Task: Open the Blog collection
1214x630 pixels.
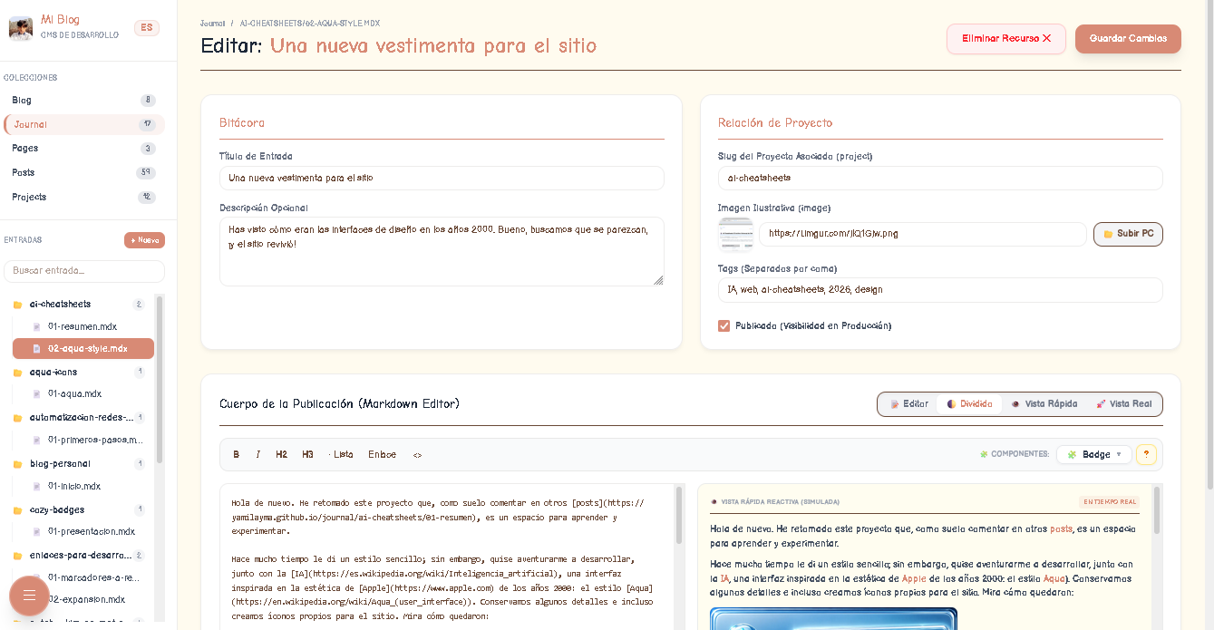Action: (x=84, y=101)
